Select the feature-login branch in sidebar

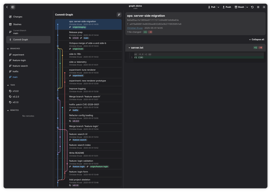coord(29,60)
